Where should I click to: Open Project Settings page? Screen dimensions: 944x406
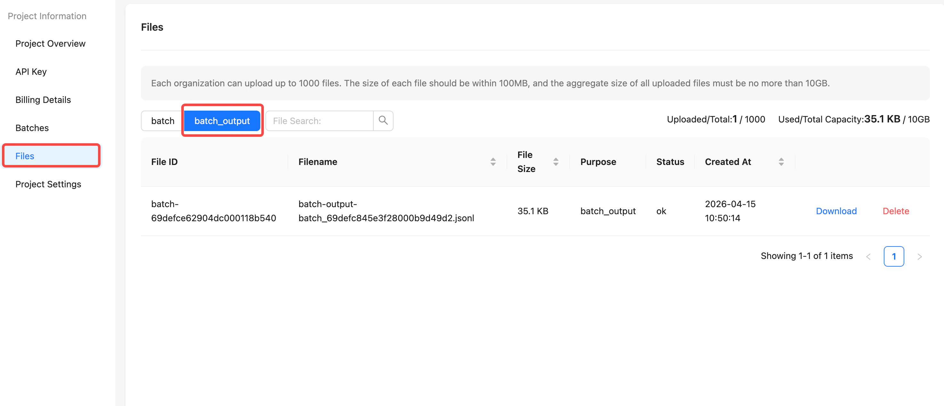pyautogui.click(x=48, y=184)
